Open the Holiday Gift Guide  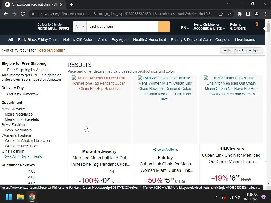tap(78, 40)
